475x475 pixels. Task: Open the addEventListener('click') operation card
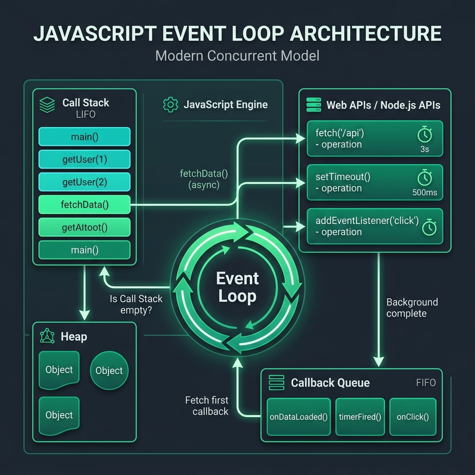point(375,226)
